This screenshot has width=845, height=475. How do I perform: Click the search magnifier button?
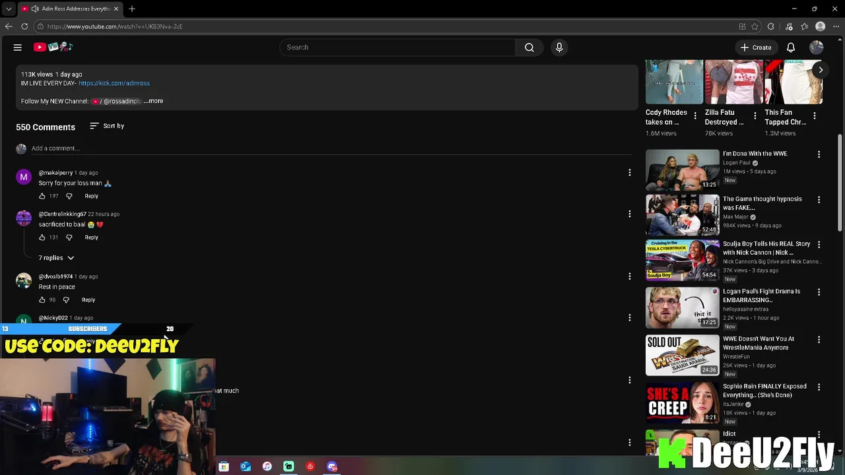[529, 47]
